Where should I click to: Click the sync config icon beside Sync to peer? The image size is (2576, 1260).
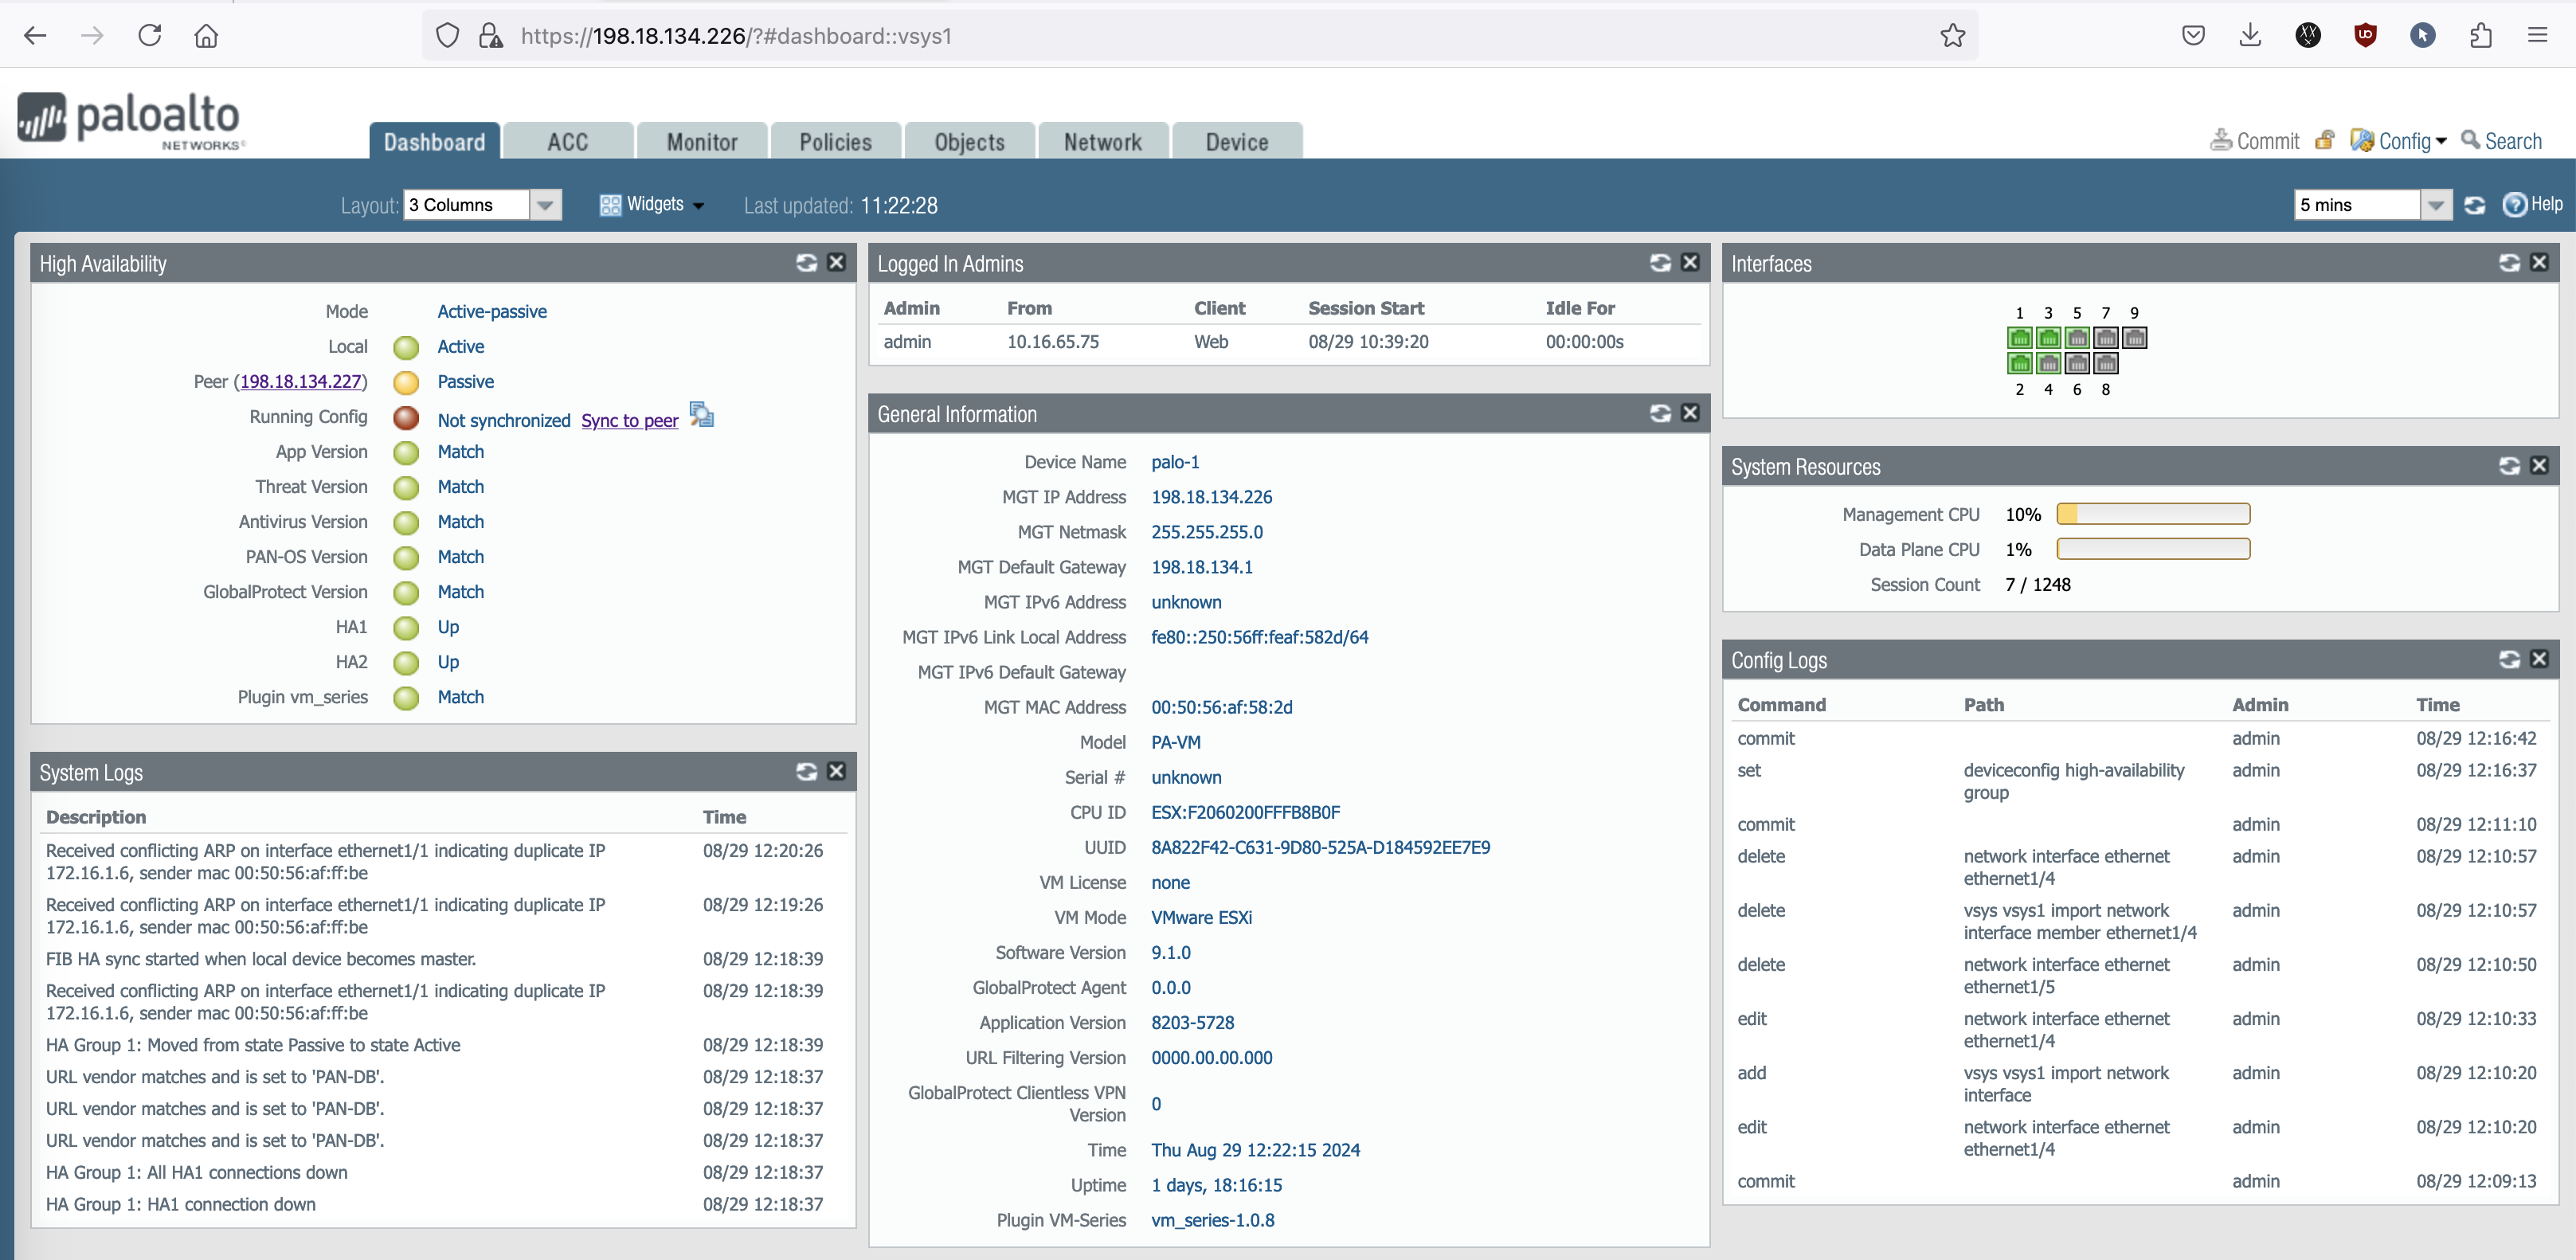(x=702, y=415)
